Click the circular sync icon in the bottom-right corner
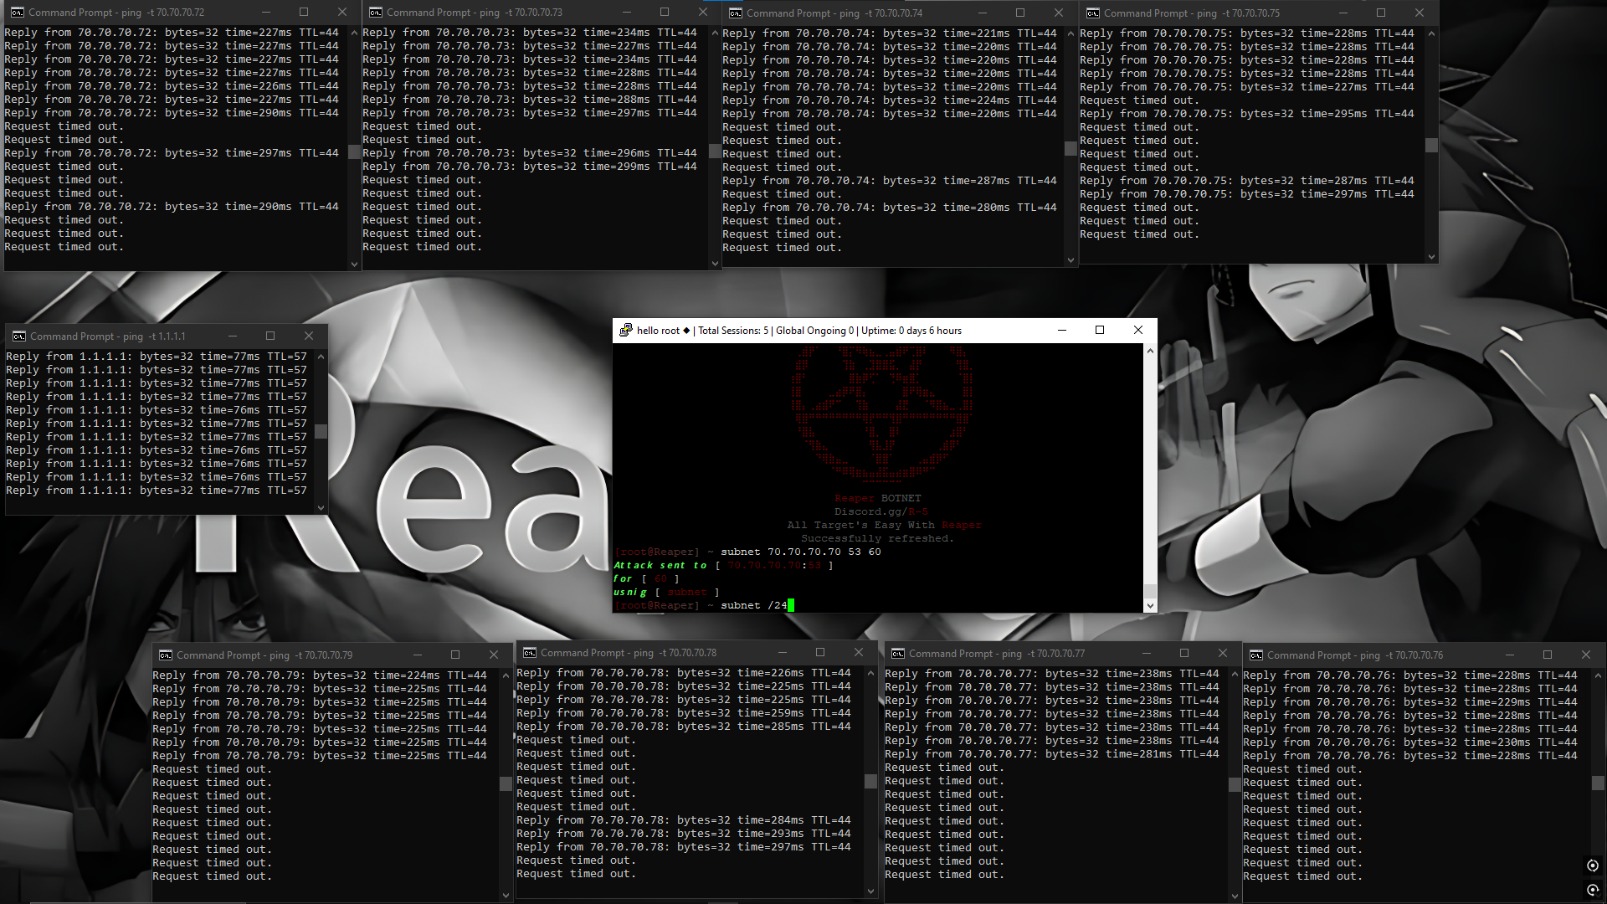 (1593, 865)
